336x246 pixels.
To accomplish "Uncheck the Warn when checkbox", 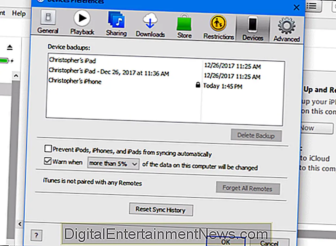I will click(x=48, y=161).
